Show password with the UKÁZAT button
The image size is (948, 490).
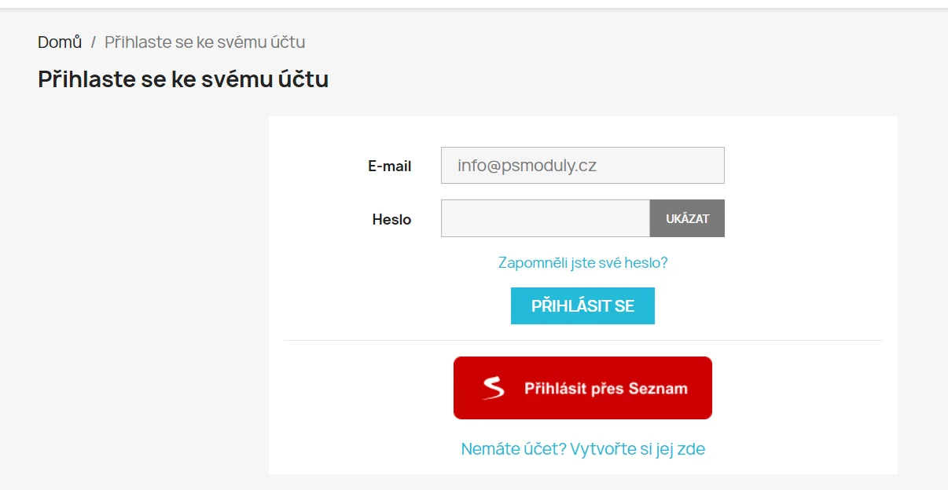(x=687, y=218)
